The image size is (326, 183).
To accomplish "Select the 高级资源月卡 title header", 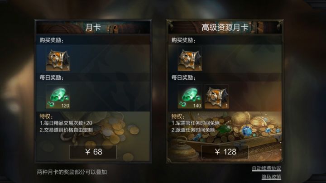I will 225,27.
